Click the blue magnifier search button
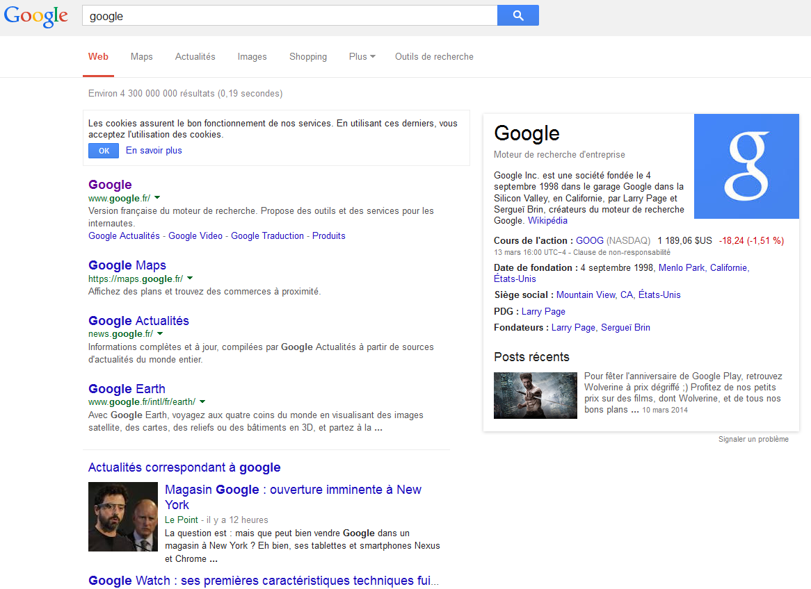811x589 pixels. pos(517,15)
